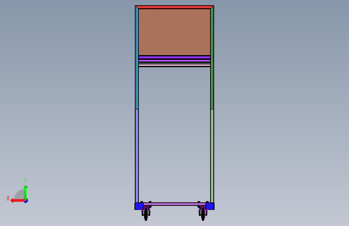This screenshot has height=226, width=349.
Task: Select the brown panel in the frame
Action: pos(175,32)
